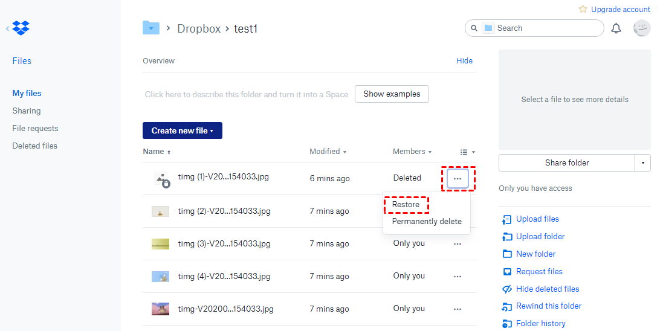Open Members column dropdown
Viewport: 663px width, 331px height.
tap(412, 152)
